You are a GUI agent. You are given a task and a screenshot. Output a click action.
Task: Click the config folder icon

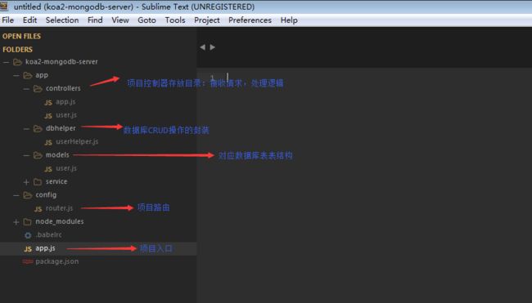[x=28, y=195]
